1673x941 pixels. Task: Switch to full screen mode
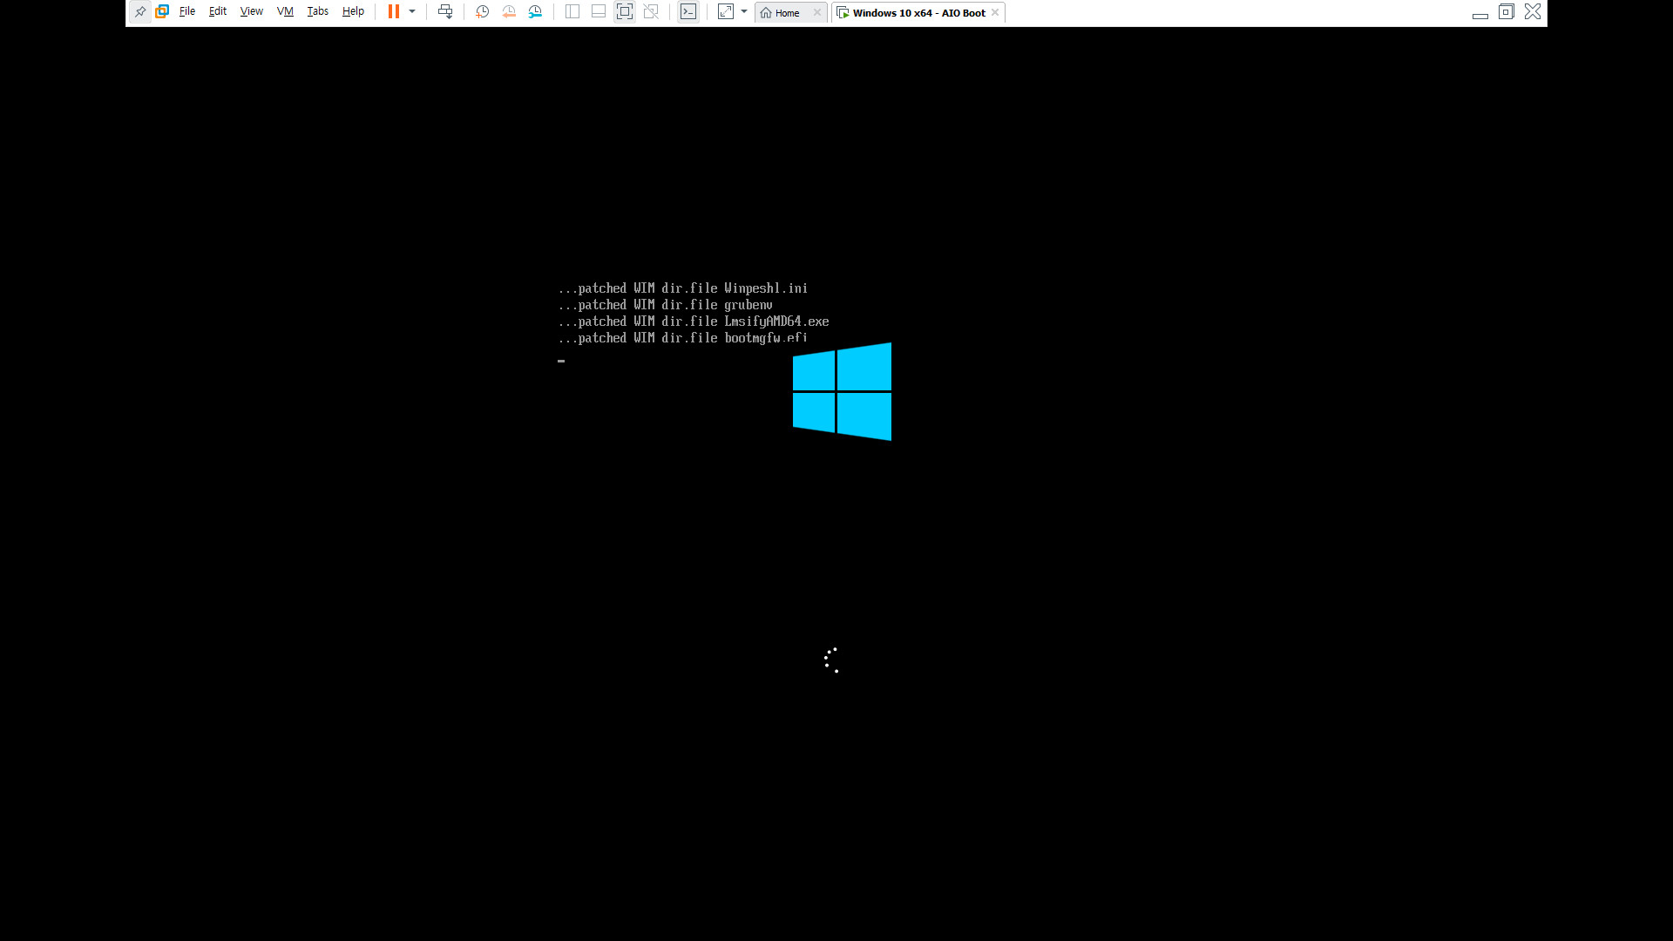(x=625, y=12)
